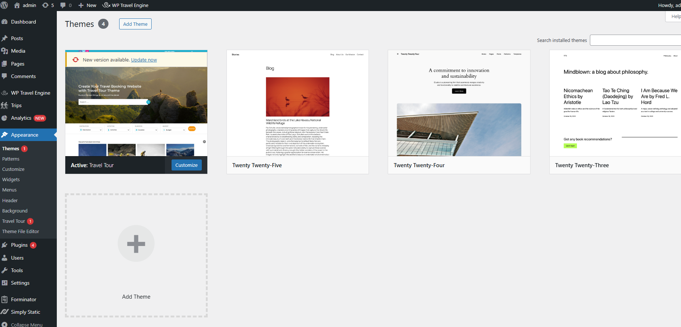Viewport: 681px width, 327px height.
Task: Open Theme File Editor submenu item
Action: click(21, 231)
